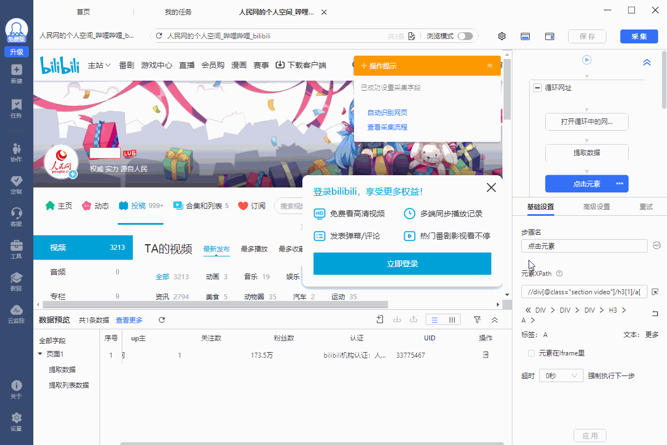The image size is (667, 445).
Task: Open the 查看采集流程 link
Action: (x=387, y=127)
